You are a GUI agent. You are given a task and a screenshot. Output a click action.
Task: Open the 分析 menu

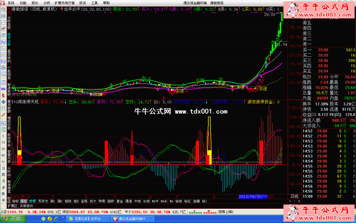click(x=47, y=3)
